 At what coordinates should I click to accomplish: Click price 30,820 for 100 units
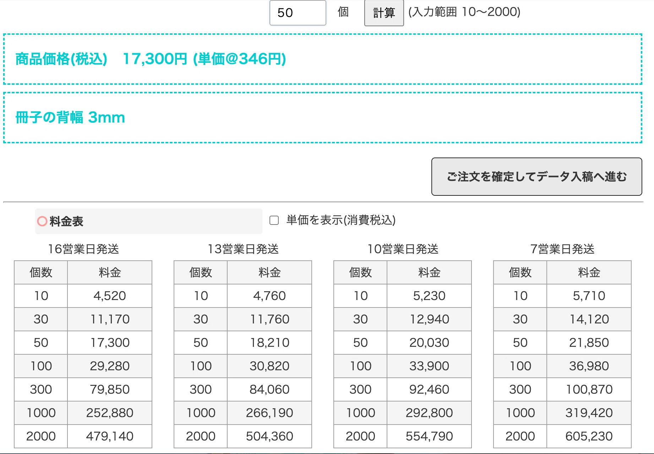point(269,366)
